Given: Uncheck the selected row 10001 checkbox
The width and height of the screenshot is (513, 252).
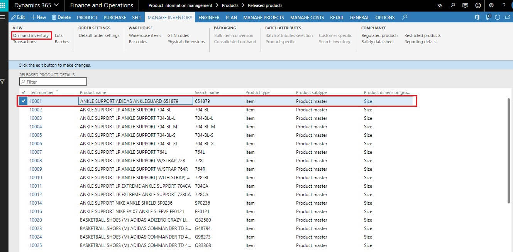Looking at the screenshot, I should [24, 101].
